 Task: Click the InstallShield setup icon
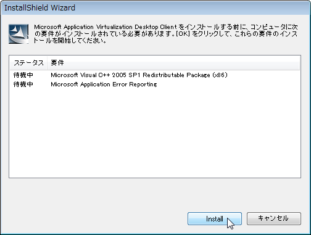(19, 34)
